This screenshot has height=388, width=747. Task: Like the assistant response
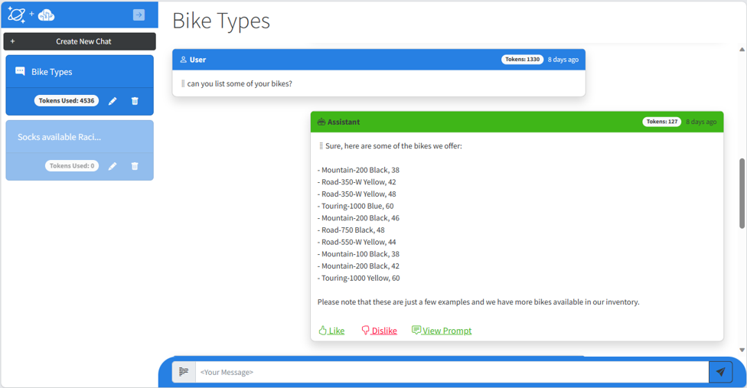(331, 331)
